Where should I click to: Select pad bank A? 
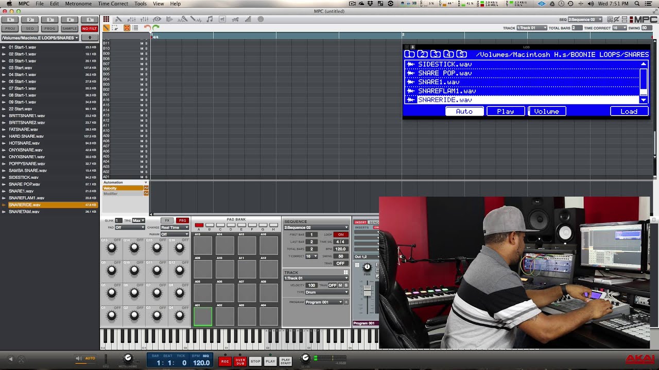[199, 226]
